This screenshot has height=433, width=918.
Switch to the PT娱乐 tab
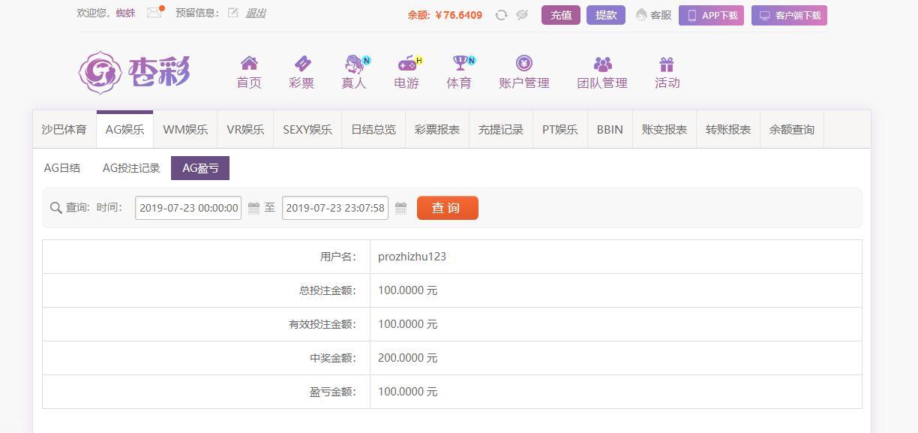[560, 129]
